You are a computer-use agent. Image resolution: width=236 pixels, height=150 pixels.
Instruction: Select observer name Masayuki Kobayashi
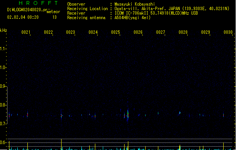pos(135,4)
